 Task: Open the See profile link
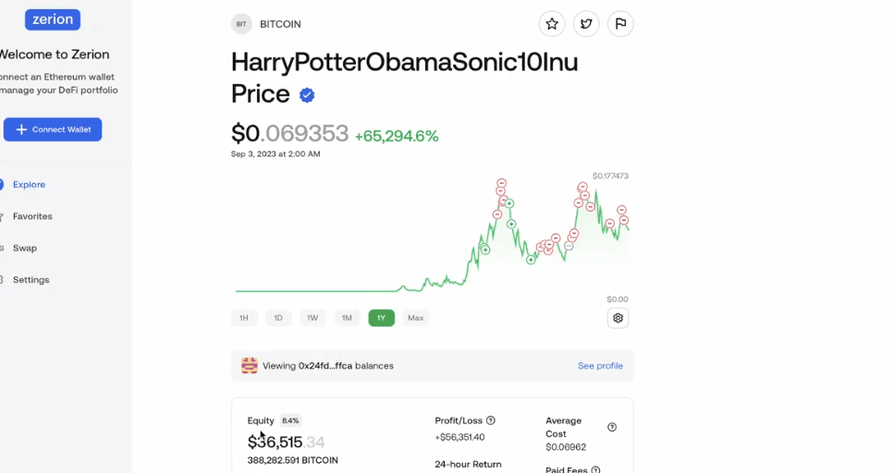(600, 366)
